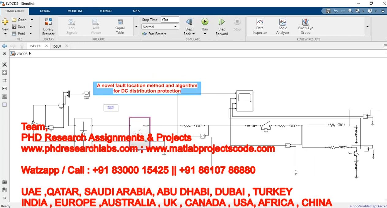Select the Zoom tool in palette
Image resolution: width=387 pixels, height=208 pixels.
(5, 65)
